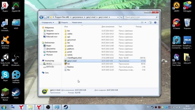Open the OBS taskbar icon
Viewport: 195px width, 110px height.
48,107
